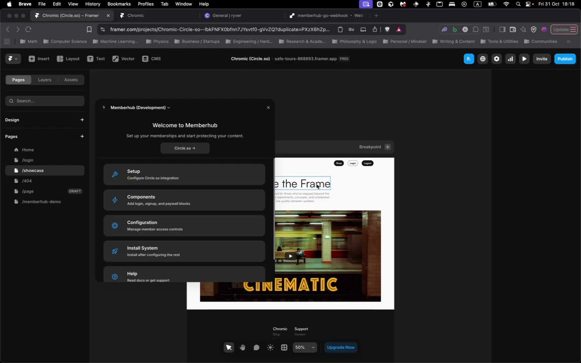Close the Memberhub plugin panel
581x363 pixels.
[x=268, y=107]
